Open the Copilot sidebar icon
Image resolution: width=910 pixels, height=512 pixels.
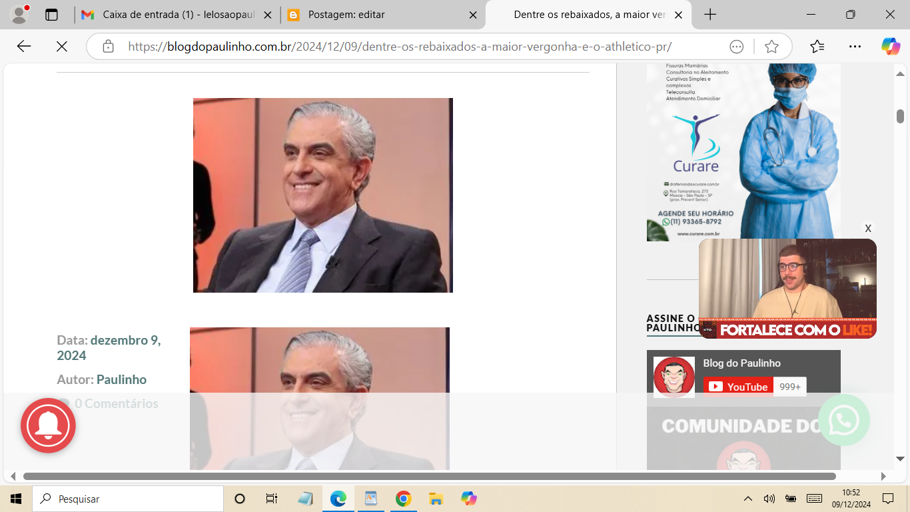(x=891, y=46)
